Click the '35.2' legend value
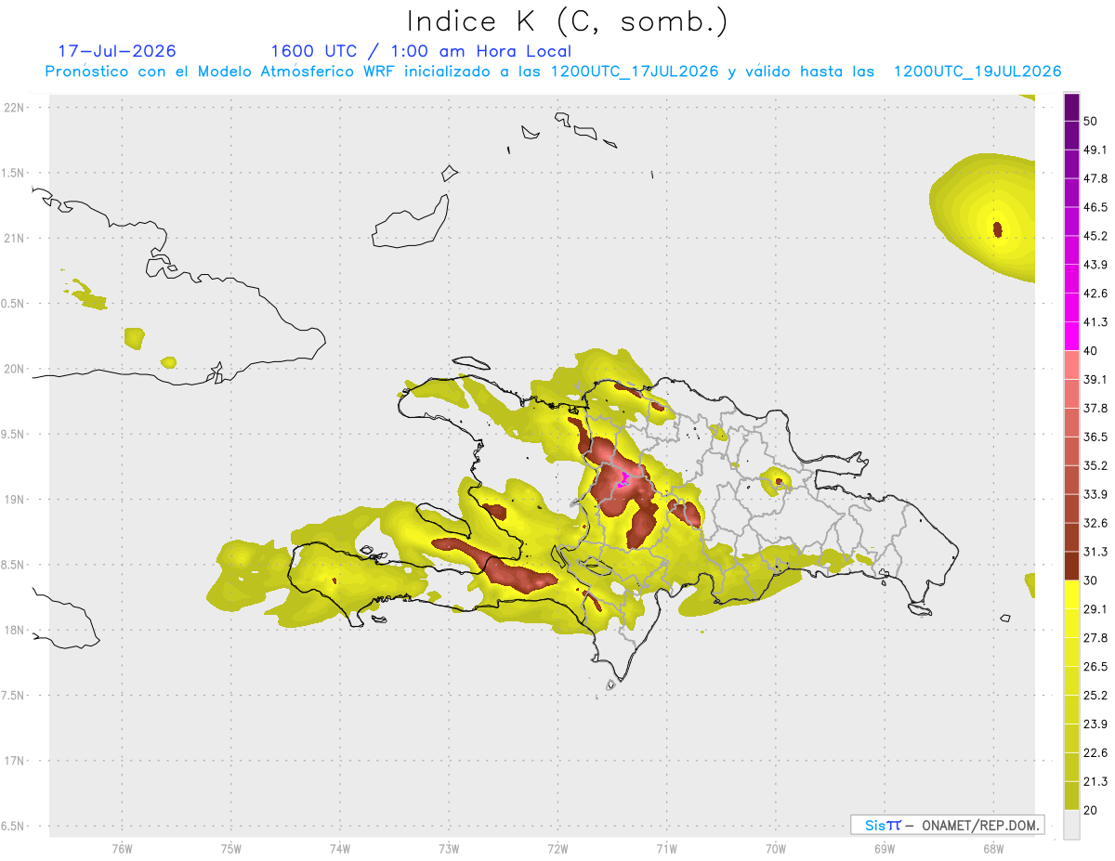 [x=1095, y=465]
